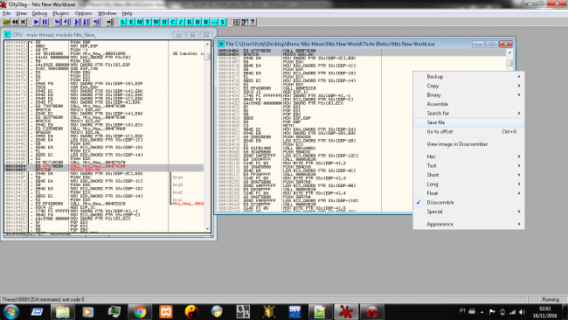Viewport: 568px width, 320px height.
Task: Show Executable modules with E button
Action: point(131,22)
